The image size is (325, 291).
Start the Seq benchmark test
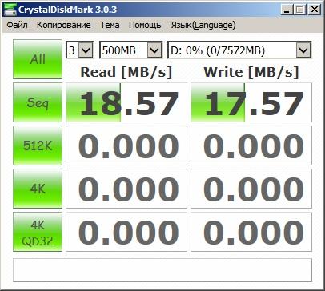(38, 102)
